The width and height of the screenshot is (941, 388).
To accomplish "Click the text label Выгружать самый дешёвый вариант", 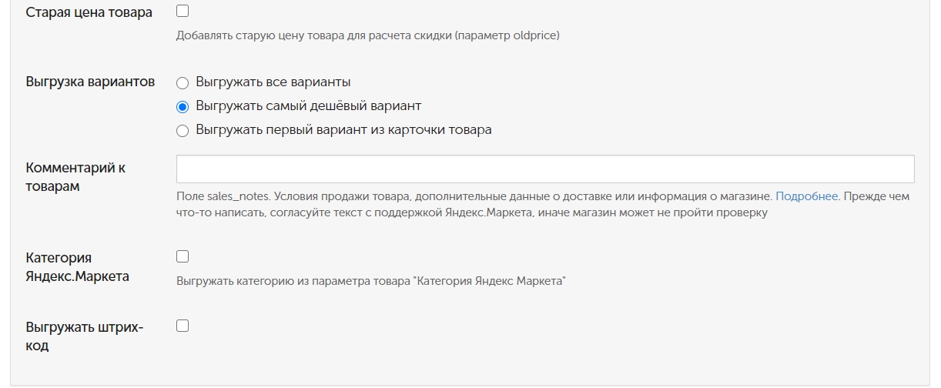I will pos(309,105).
